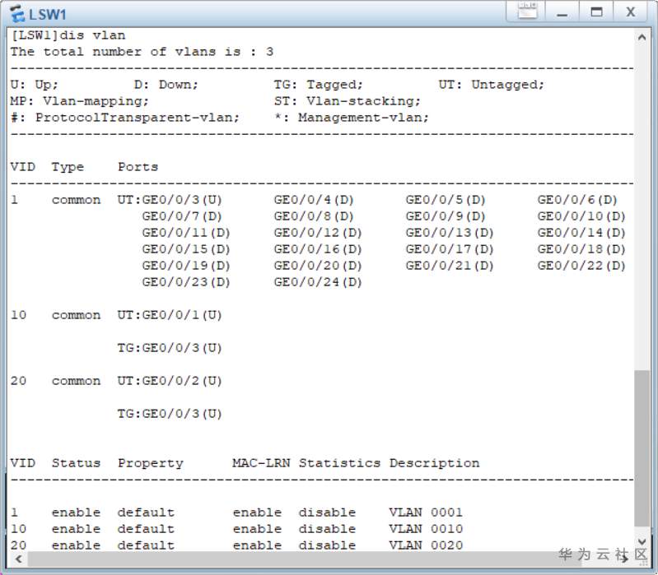Click the vertical scrollbar down arrow
Screen dimensions: 658x575
pos(642,542)
